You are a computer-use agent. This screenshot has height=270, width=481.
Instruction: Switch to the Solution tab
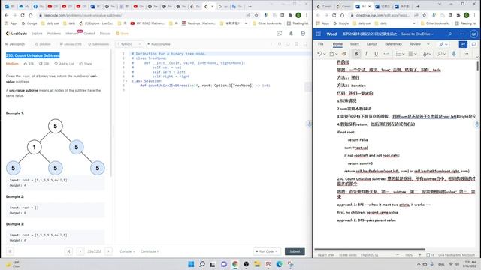click(x=43, y=44)
